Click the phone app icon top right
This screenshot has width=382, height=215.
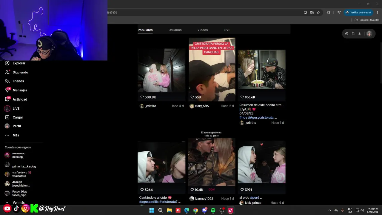pyautogui.click(x=353, y=34)
